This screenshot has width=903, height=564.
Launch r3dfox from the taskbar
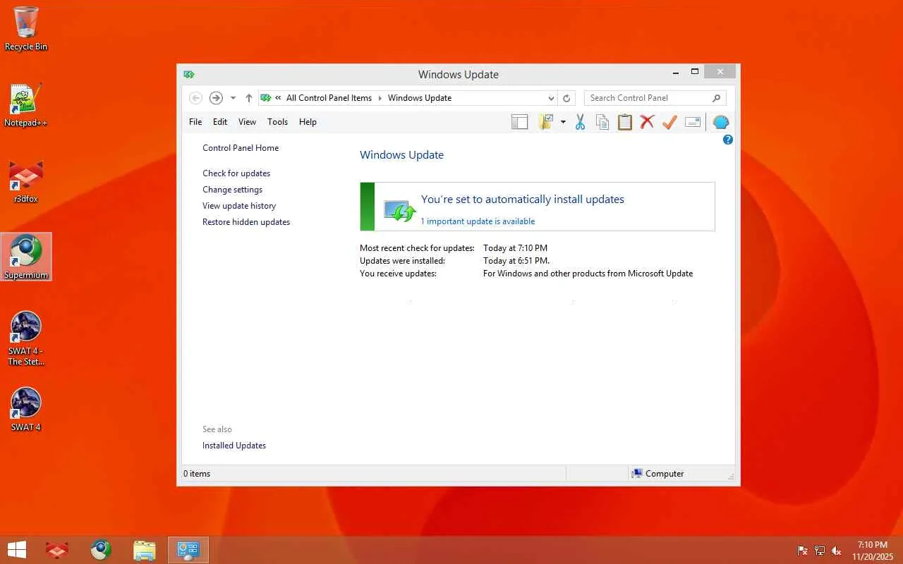pyautogui.click(x=56, y=550)
